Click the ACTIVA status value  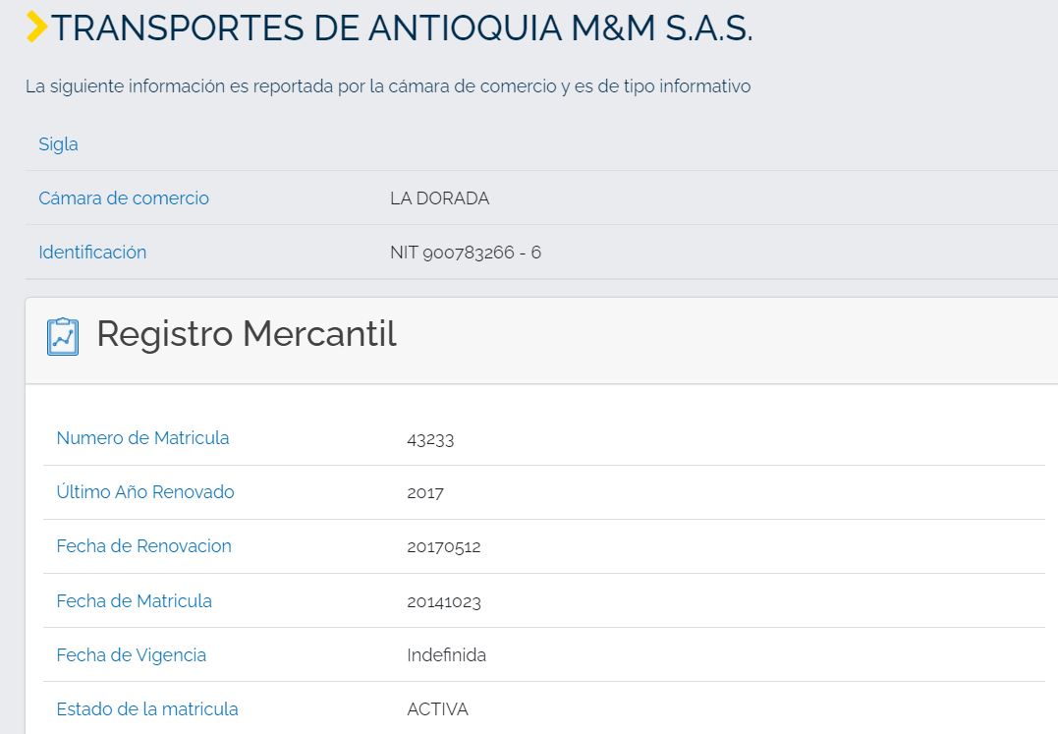pyautogui.click(x=437, y=709)
